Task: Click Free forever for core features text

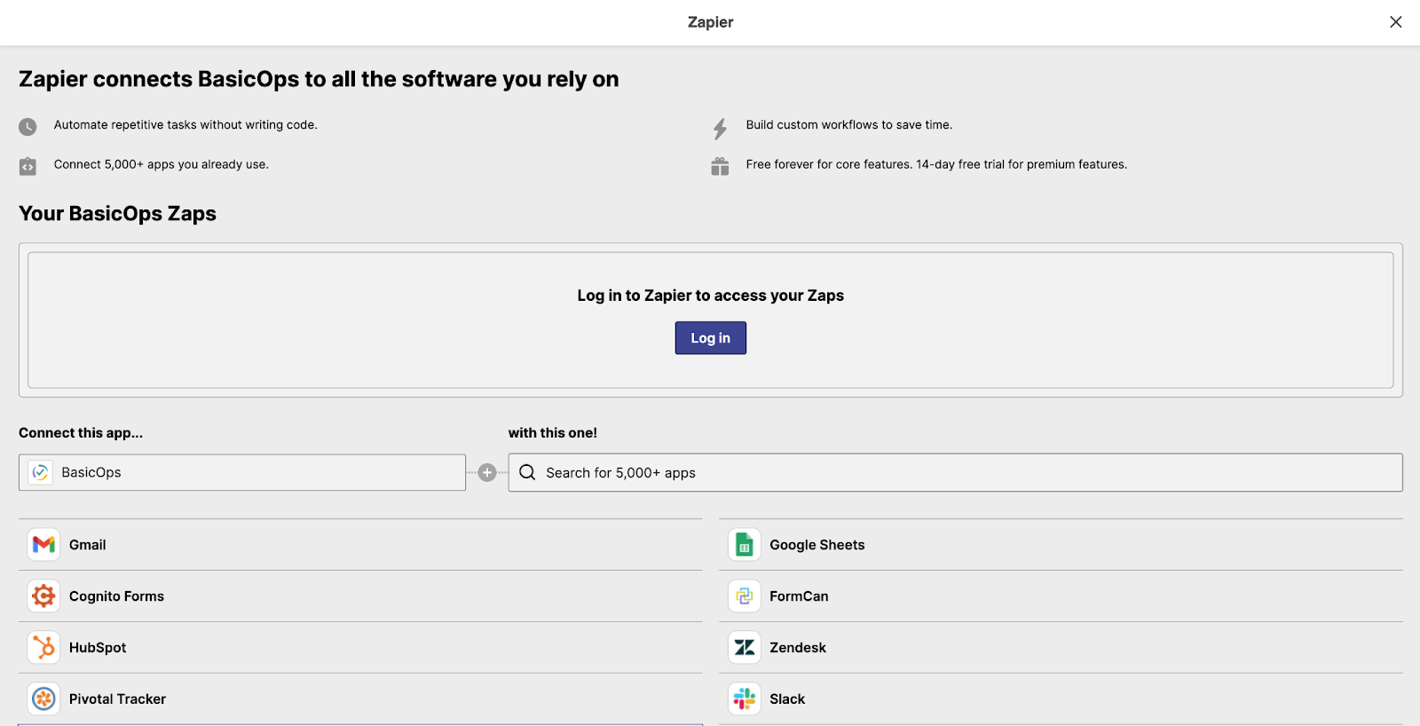Action: pos(936,164)
